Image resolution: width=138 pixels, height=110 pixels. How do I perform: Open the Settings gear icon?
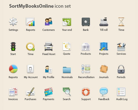(x=13, y=22)
